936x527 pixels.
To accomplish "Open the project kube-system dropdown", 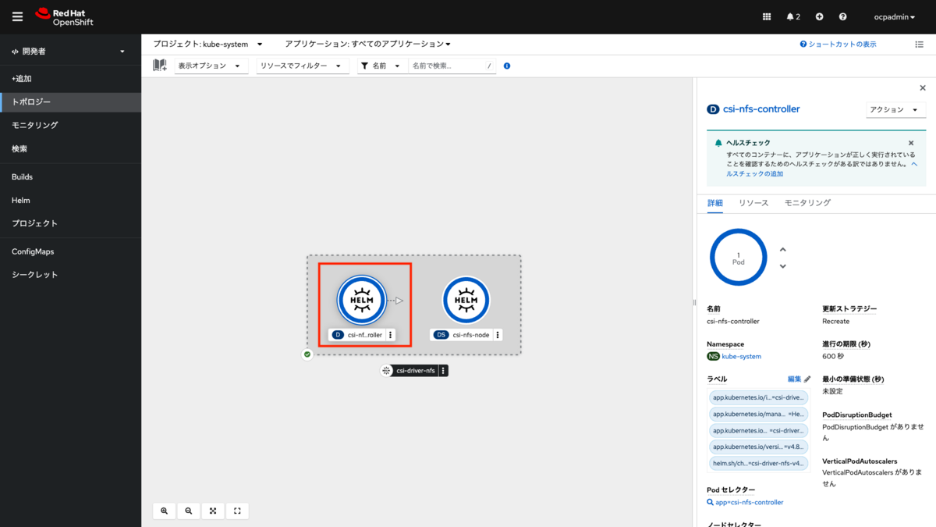I will click(x=207, y=45).
